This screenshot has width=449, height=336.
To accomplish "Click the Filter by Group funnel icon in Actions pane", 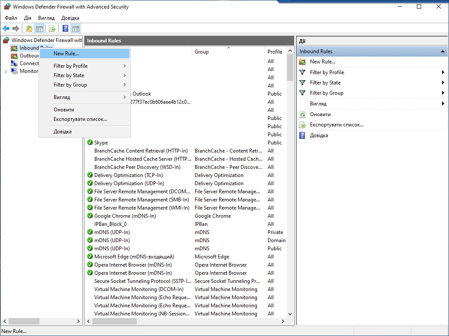I will [x=302, y=93].
